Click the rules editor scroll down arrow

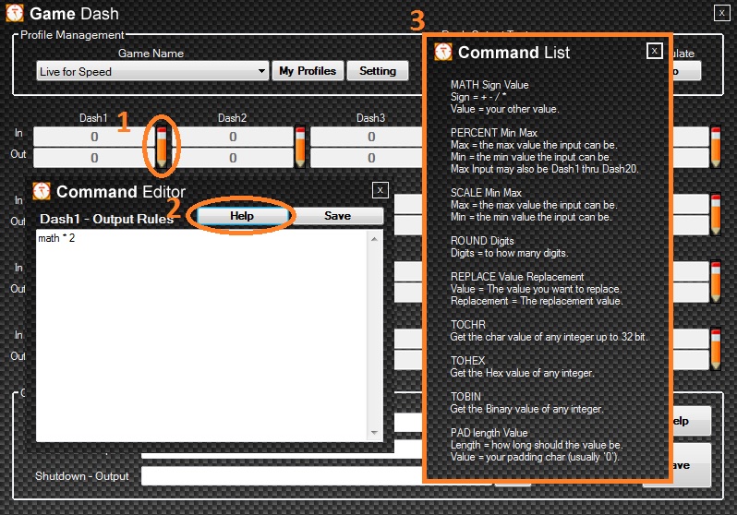click(x=374, y=432)
